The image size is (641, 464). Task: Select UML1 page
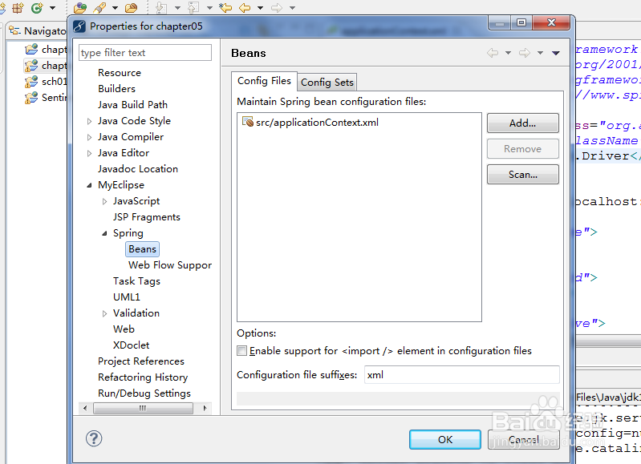point(126,297)
